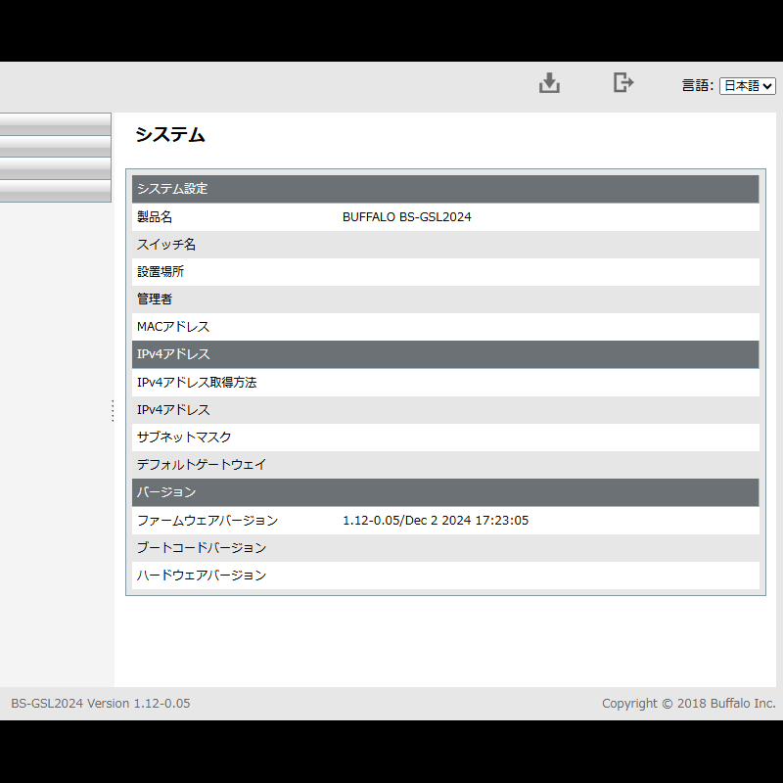Open the 言語 language dropdown

[747, 86]
